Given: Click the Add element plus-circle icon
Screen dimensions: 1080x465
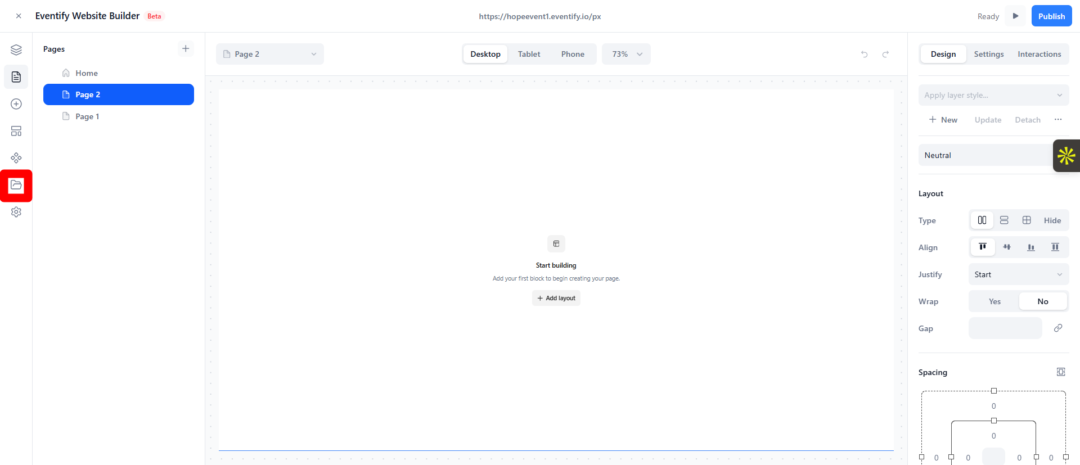Looking at the screenshot, I should (x=16, y=104).
